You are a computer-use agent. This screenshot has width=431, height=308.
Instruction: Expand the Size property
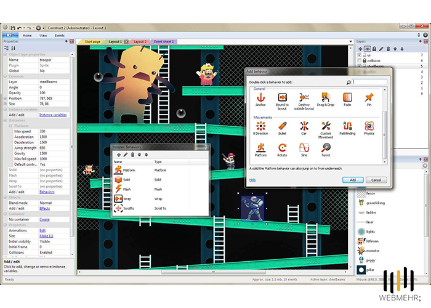pyautogui.click(x=5, y=104)
